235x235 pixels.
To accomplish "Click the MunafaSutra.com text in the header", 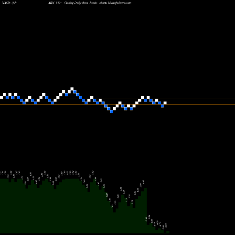I will [120, 3].
